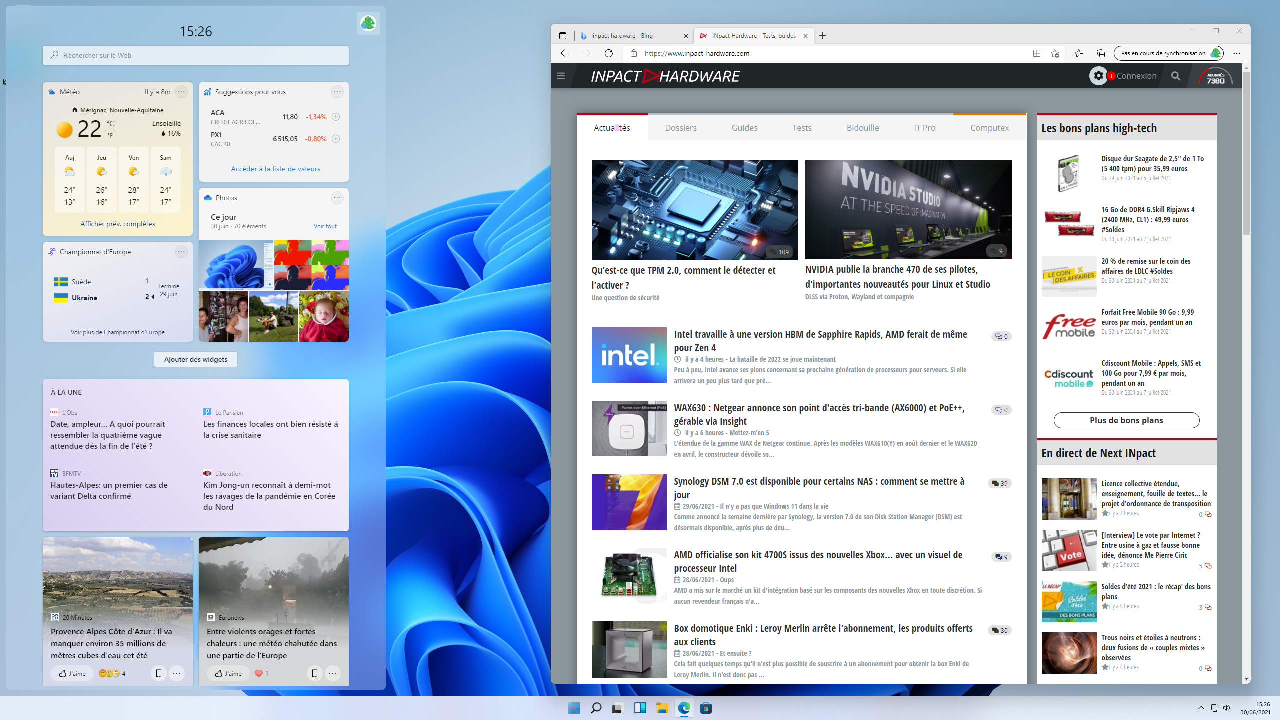The height and width of the screenshot is (720, 1280).
Task: Open the Intel logo article thumbnail
Action: pos(629,355)
